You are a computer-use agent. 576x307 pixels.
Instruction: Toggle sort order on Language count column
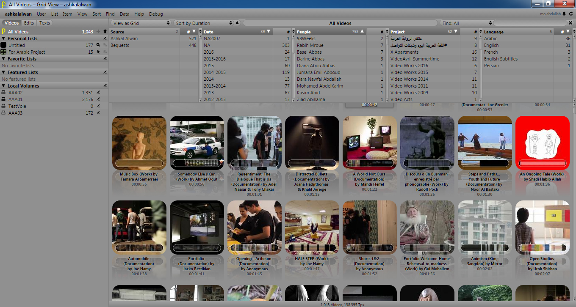click(568, 31)
